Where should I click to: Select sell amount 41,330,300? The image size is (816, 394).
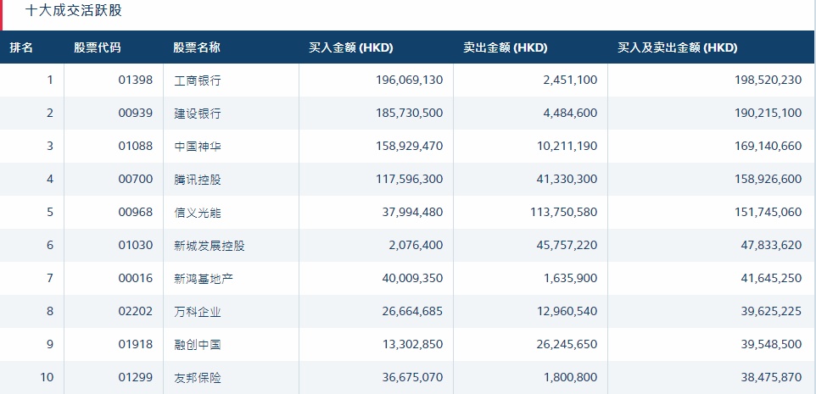click(567, 180)
